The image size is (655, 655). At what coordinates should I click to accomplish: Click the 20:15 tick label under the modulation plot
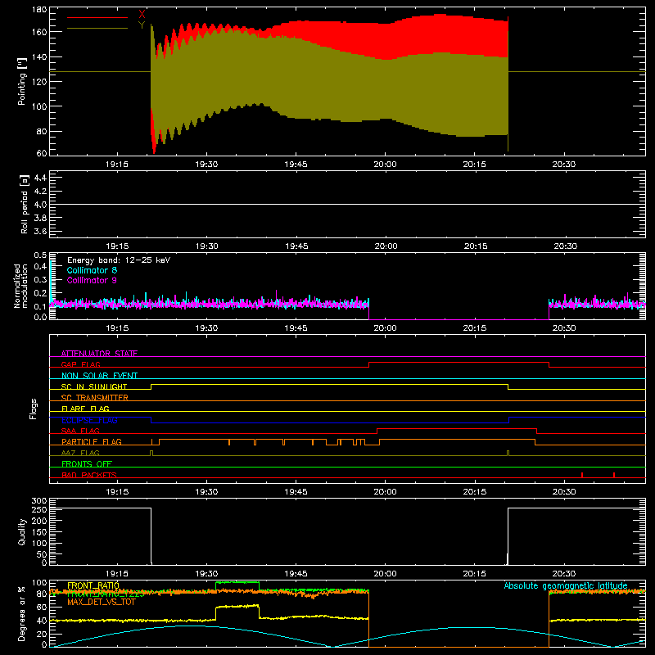tap(475, 328)
